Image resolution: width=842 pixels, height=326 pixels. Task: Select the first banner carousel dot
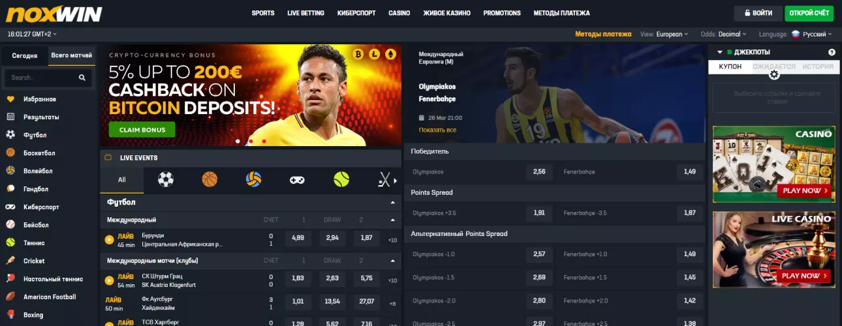click(x=238, y=141)
